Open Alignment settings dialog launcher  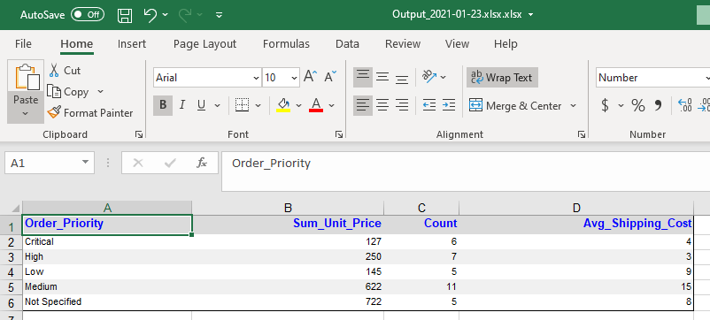coord(582,134)
